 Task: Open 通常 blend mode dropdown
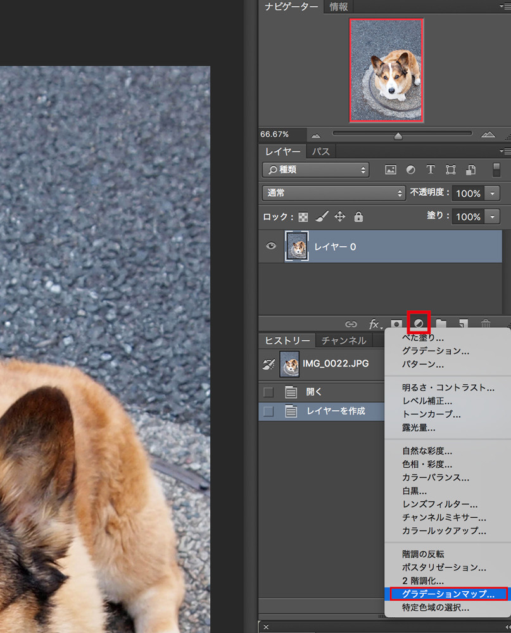(x=334, y=193)
